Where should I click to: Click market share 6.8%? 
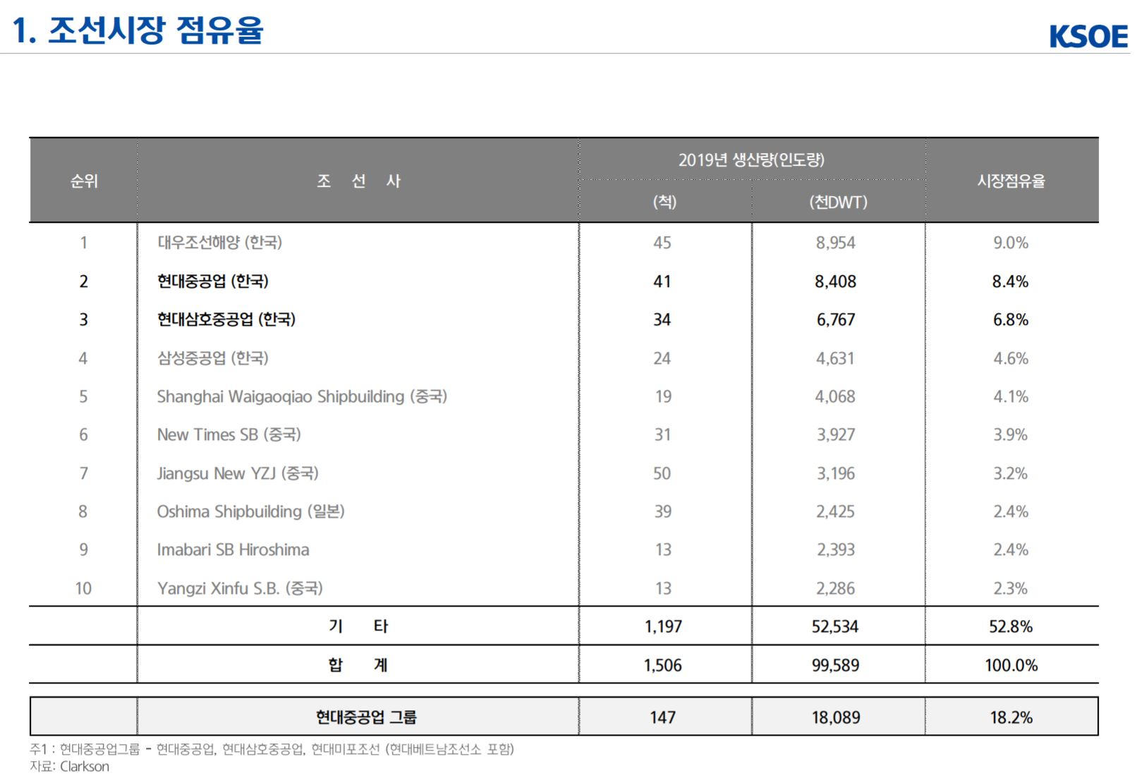(1011, 320)
